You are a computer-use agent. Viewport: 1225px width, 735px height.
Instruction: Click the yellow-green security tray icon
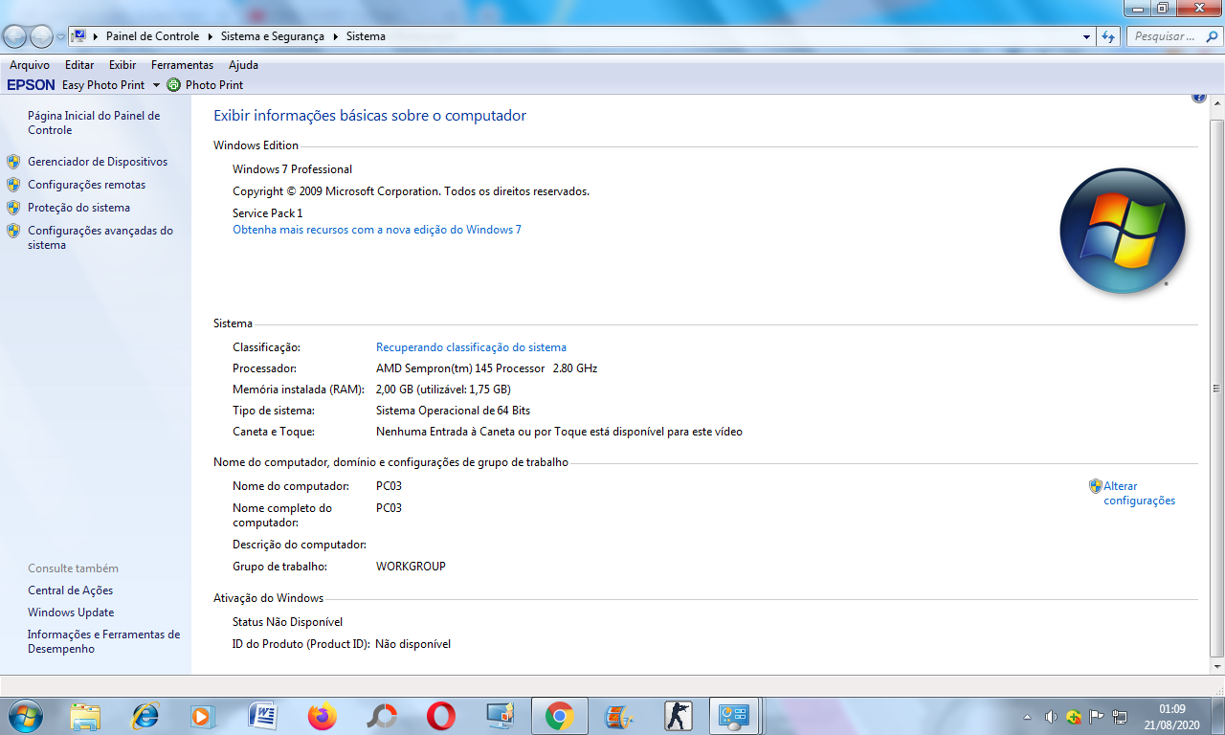(1074, 717)
